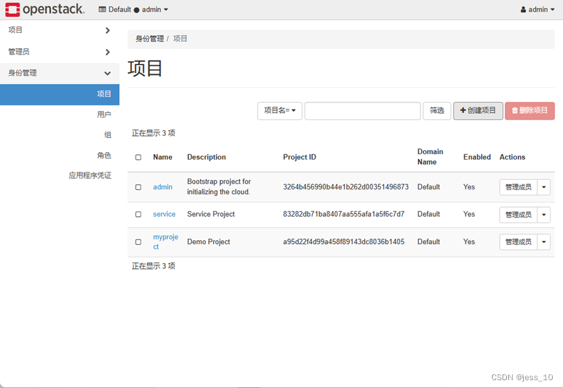The width and height of the screenshot is (563, 388).
Task: Click the monitor icon beside Default
Action: click(x=102, y=10)
